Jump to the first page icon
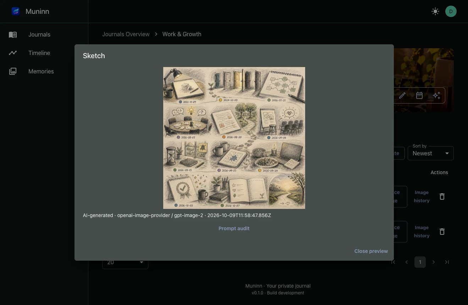The image size is (468, 305). [x=393, y=262]
